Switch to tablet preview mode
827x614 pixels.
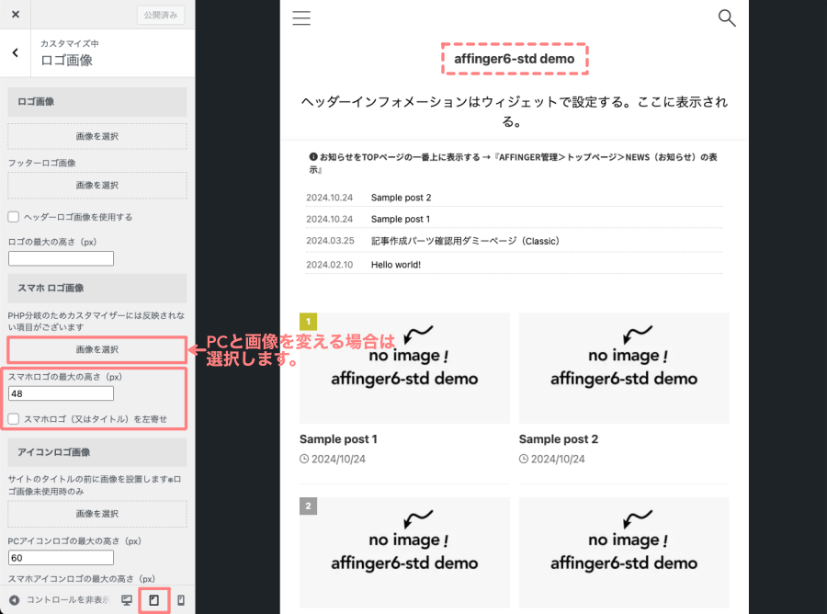point(154,600)
